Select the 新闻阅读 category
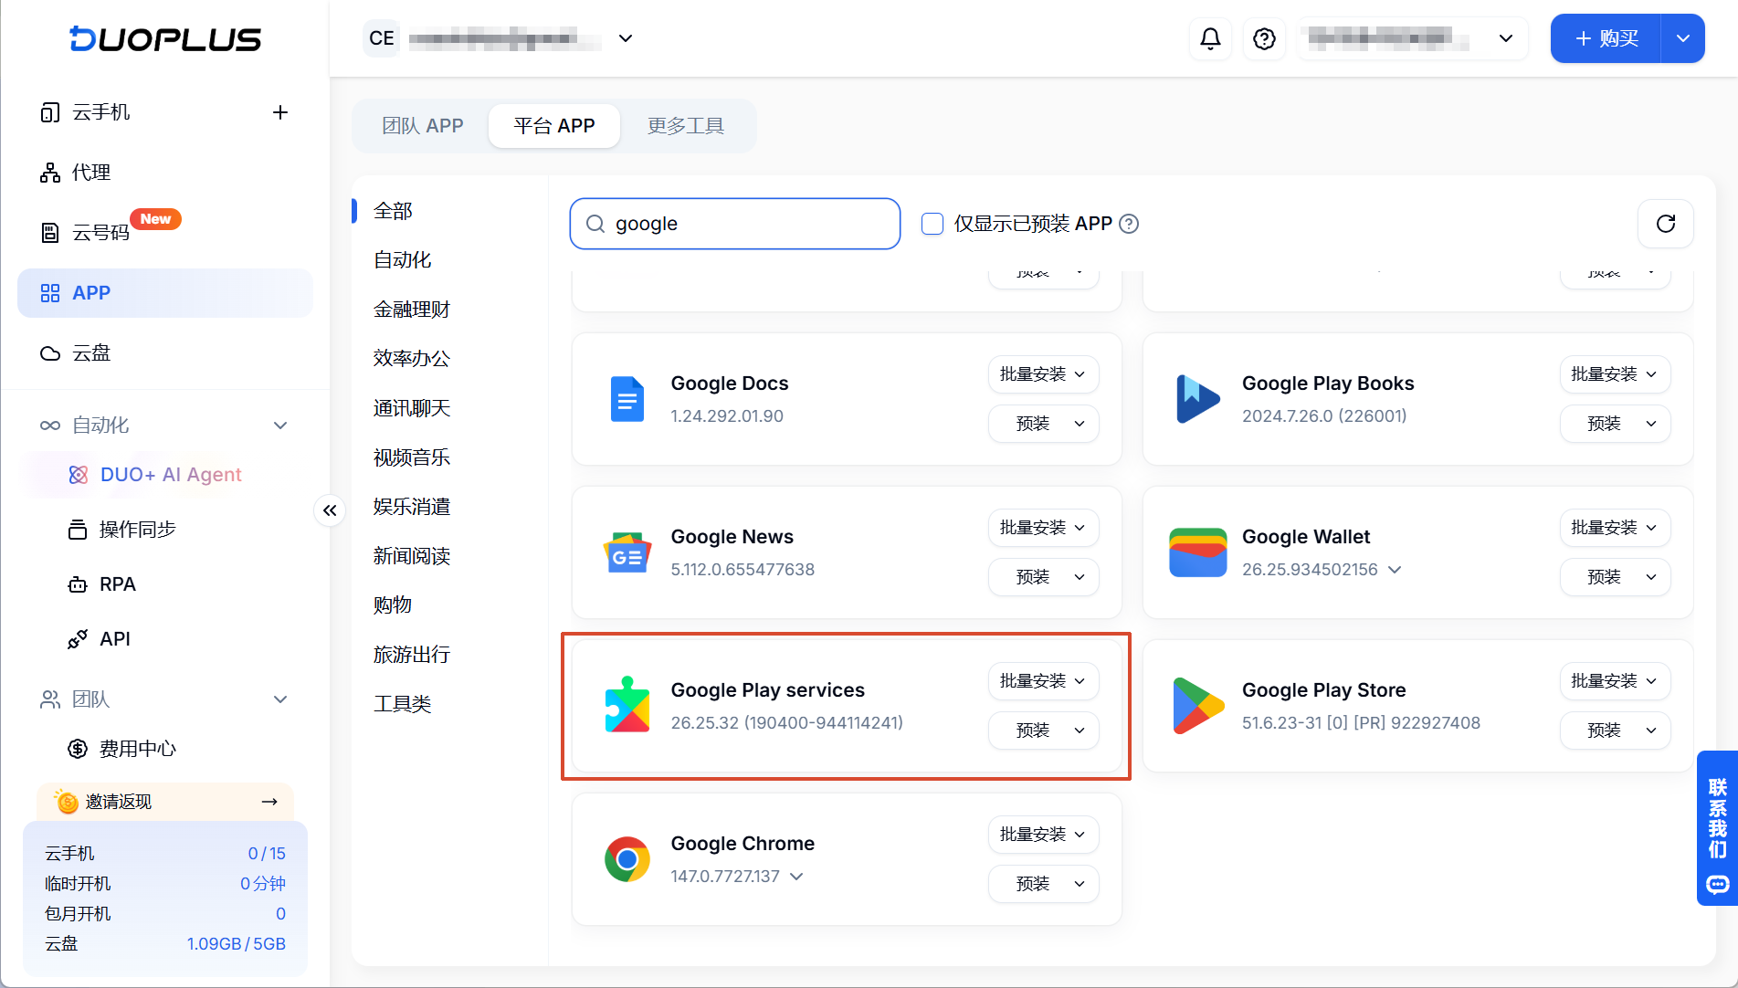 (x=412, y=556)
